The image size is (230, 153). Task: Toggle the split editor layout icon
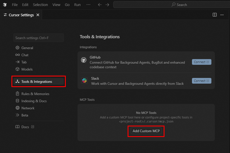coord(215,15)
